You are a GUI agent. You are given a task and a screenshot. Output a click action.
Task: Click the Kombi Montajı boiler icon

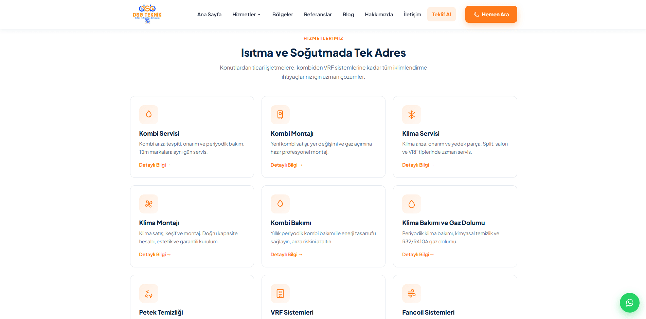point(280,115)
